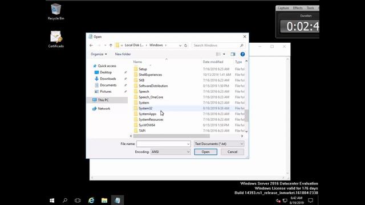This screenshot has width=365, height=205.
Task: Sort by Date modified column header
Action: (x=213, y=62)
